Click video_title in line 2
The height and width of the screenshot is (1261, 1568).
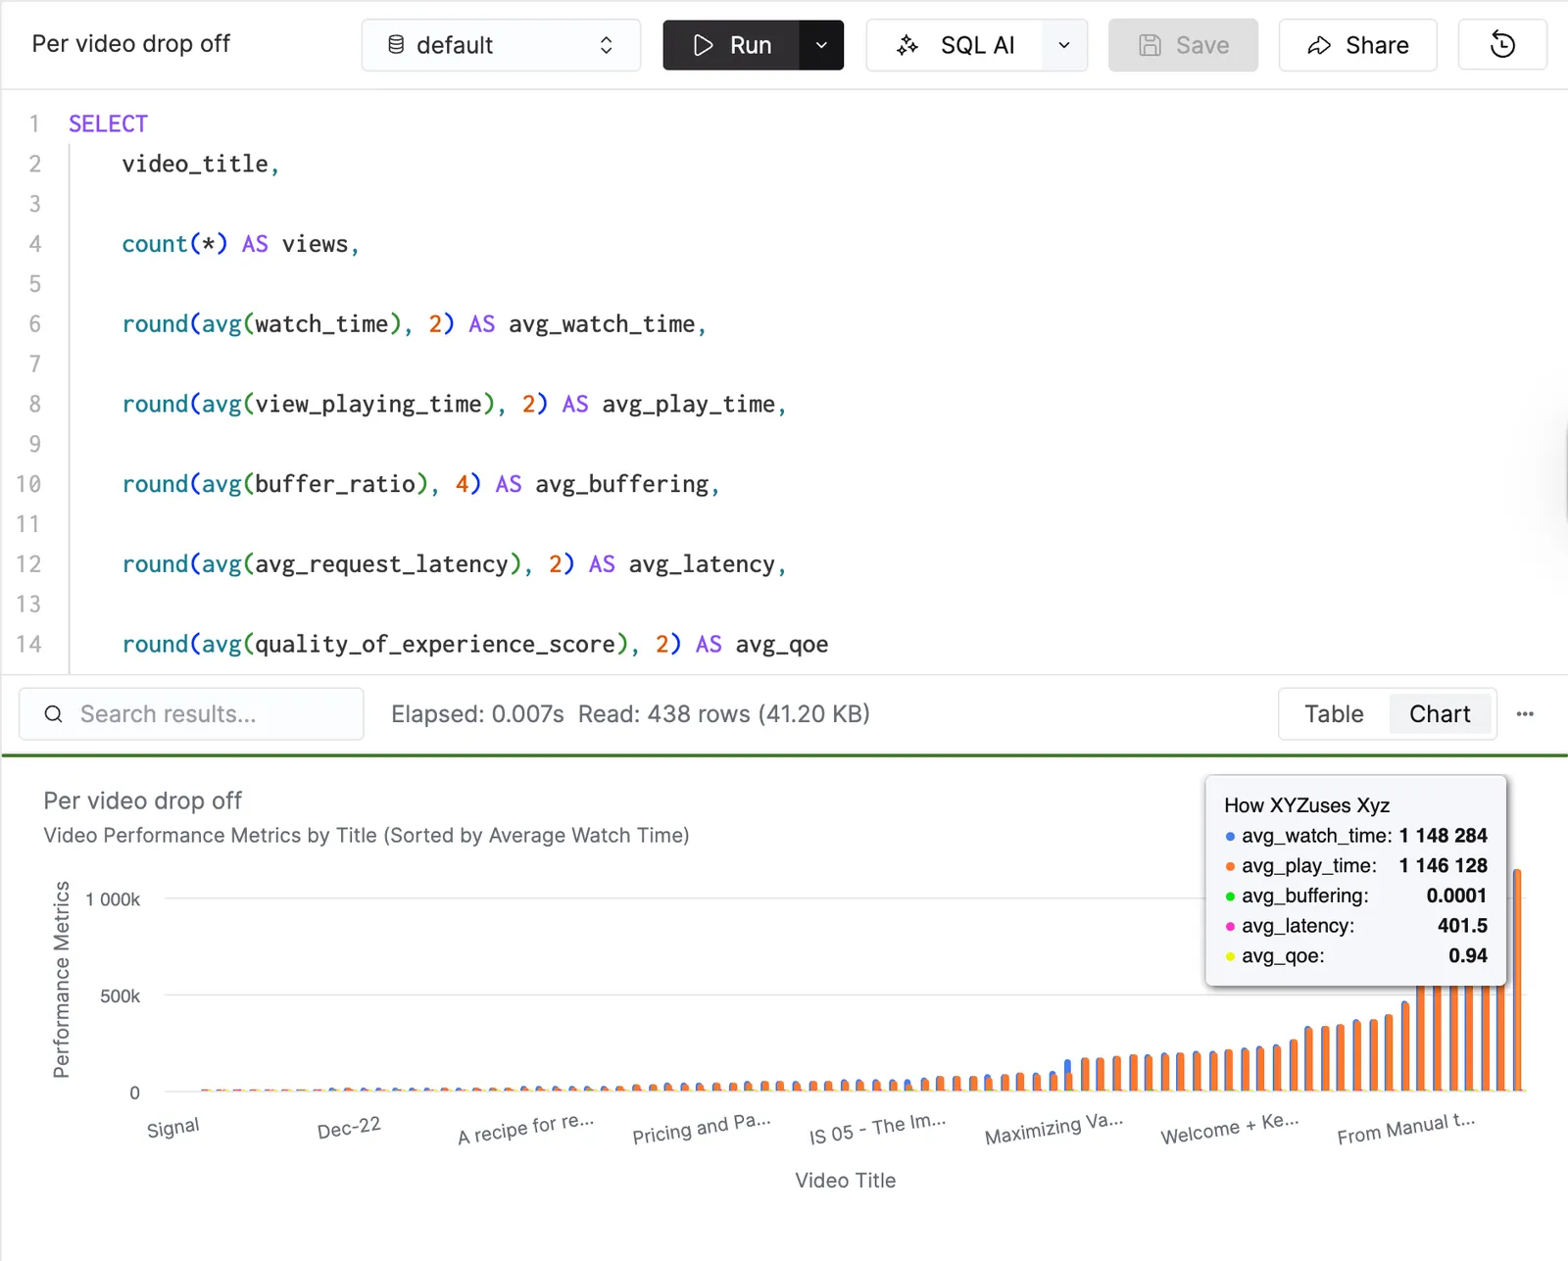tap(195, 164)
